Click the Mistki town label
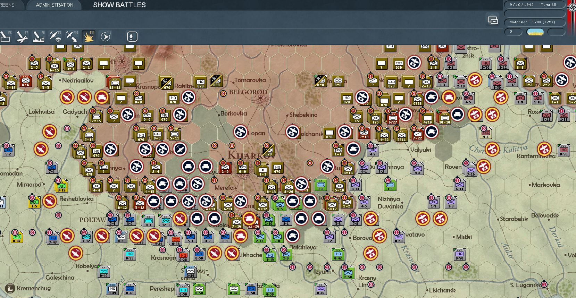This screenshot has height=298, width=576. (464, 237)
